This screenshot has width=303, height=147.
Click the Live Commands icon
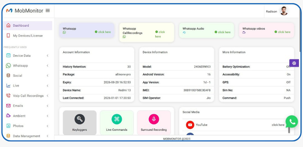point(117,119)
